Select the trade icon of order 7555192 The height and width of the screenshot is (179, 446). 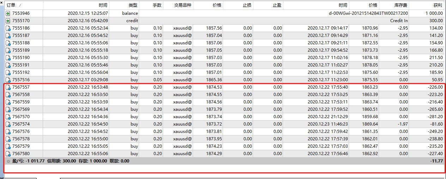pyautogui.click(x=8, y=72)
